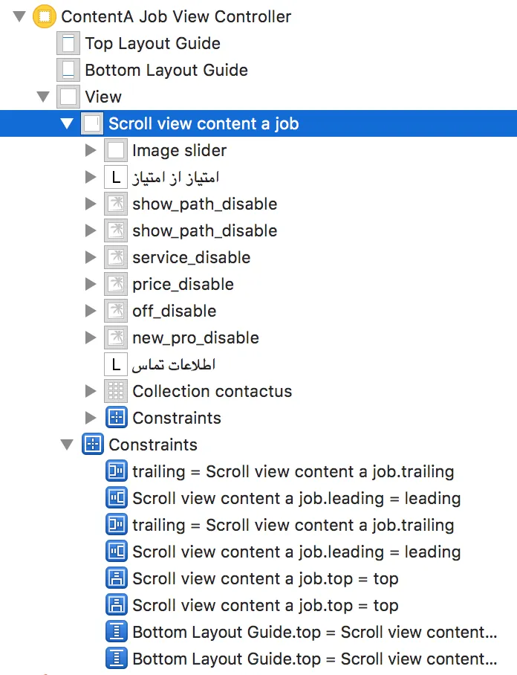Screen dimensions: 517x675
Task: Click the outer Constraints group icon
Action: [92, 445]
